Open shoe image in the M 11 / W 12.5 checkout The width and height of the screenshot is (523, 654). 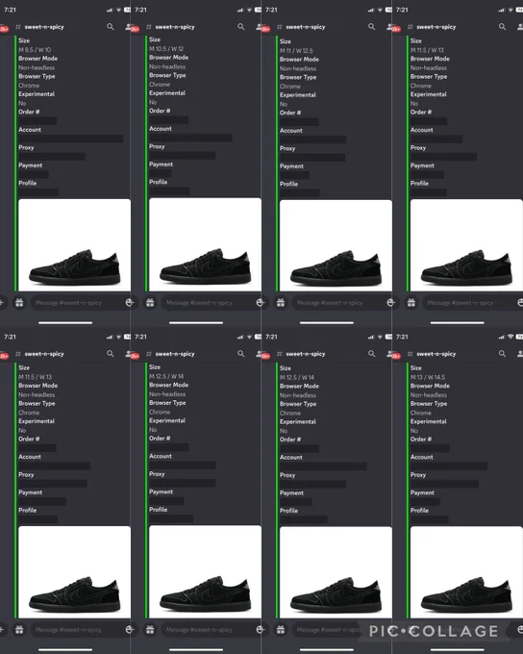click(x=336, y=245)
